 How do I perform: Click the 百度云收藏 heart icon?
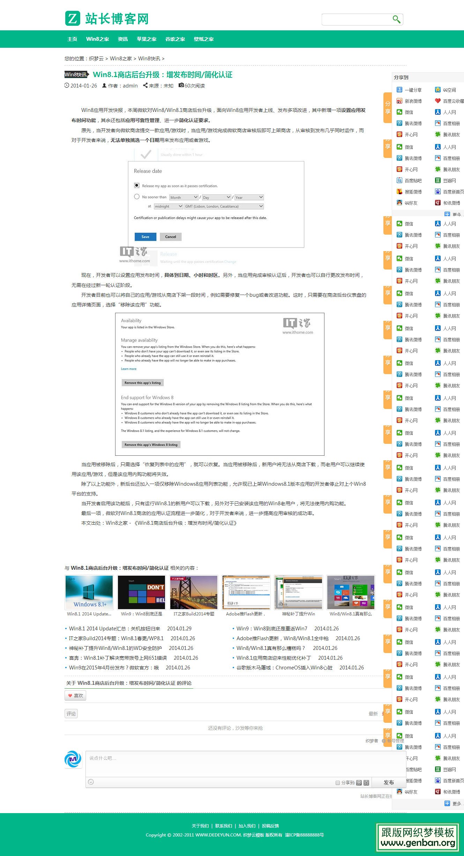point(438,101)
